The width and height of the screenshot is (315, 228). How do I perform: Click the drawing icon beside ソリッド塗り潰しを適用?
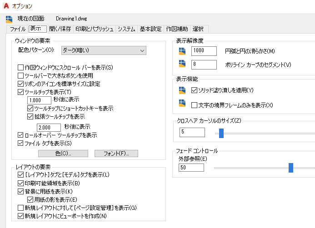click(182, 90)
